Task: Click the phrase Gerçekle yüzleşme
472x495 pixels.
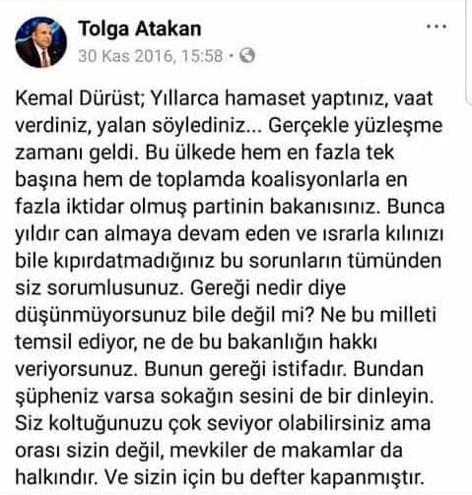Action: pyautogui.click(x=356, y=126)
